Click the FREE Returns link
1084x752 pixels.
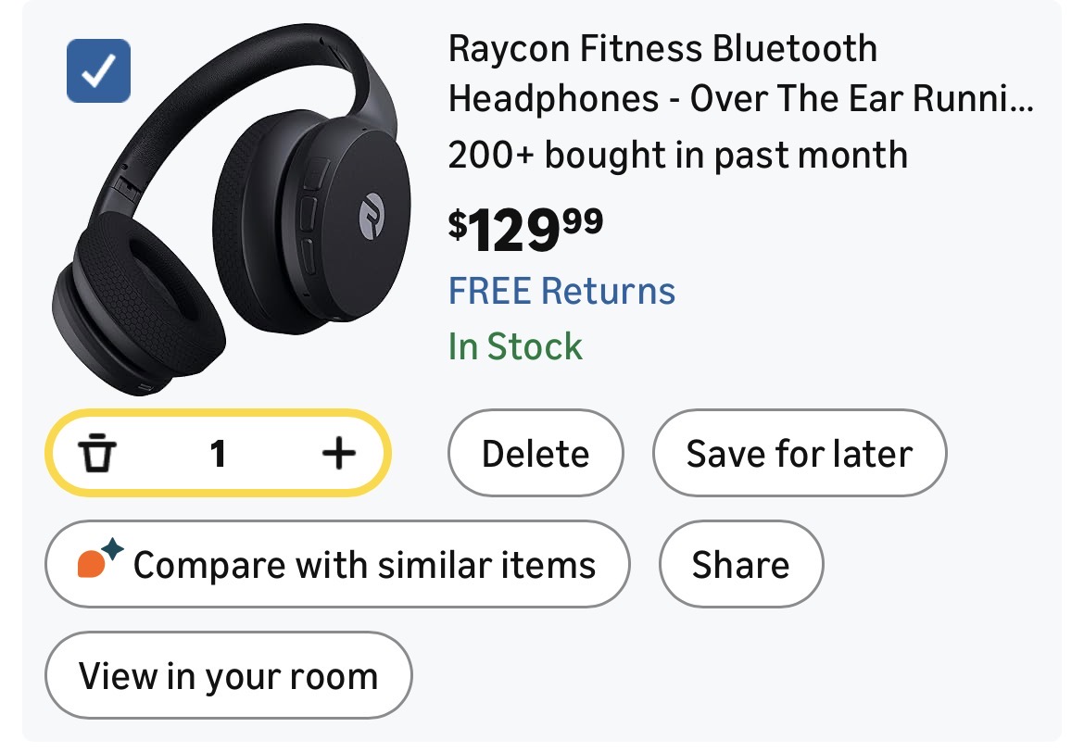(561, 291)
